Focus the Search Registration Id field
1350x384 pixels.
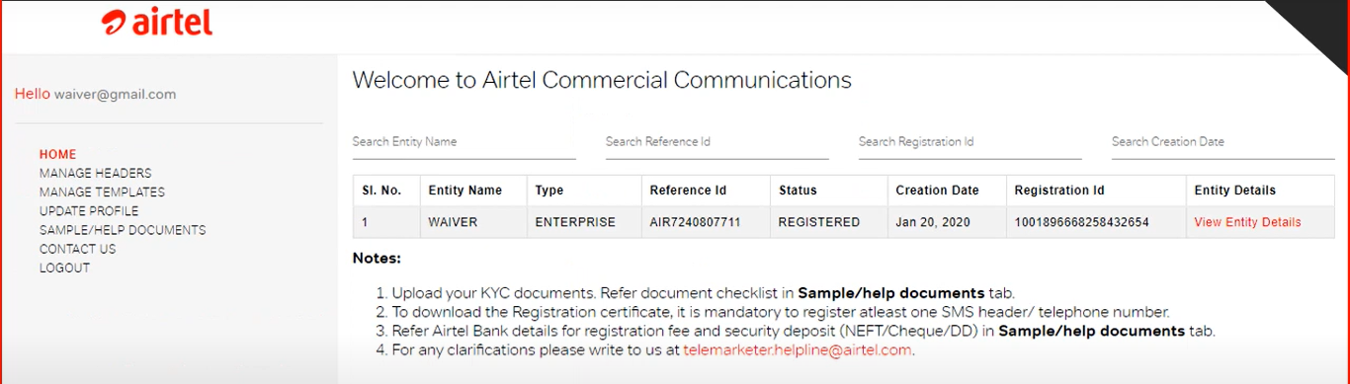click(x=970, y=142)
